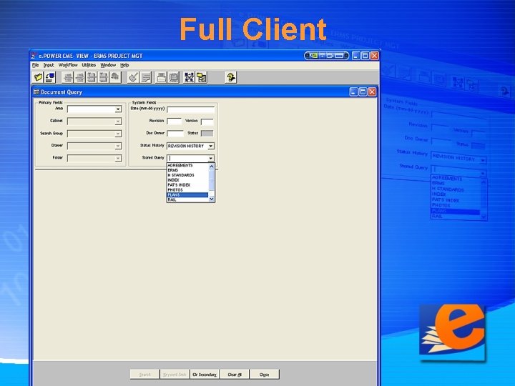Expand the Drawer dropdown
The height and width of the screenshot is (386, 515).
(x=118, y=146)
